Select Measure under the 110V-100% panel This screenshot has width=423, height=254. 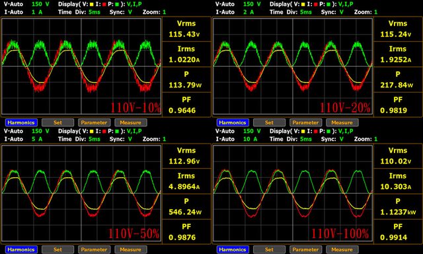point(342,249)
